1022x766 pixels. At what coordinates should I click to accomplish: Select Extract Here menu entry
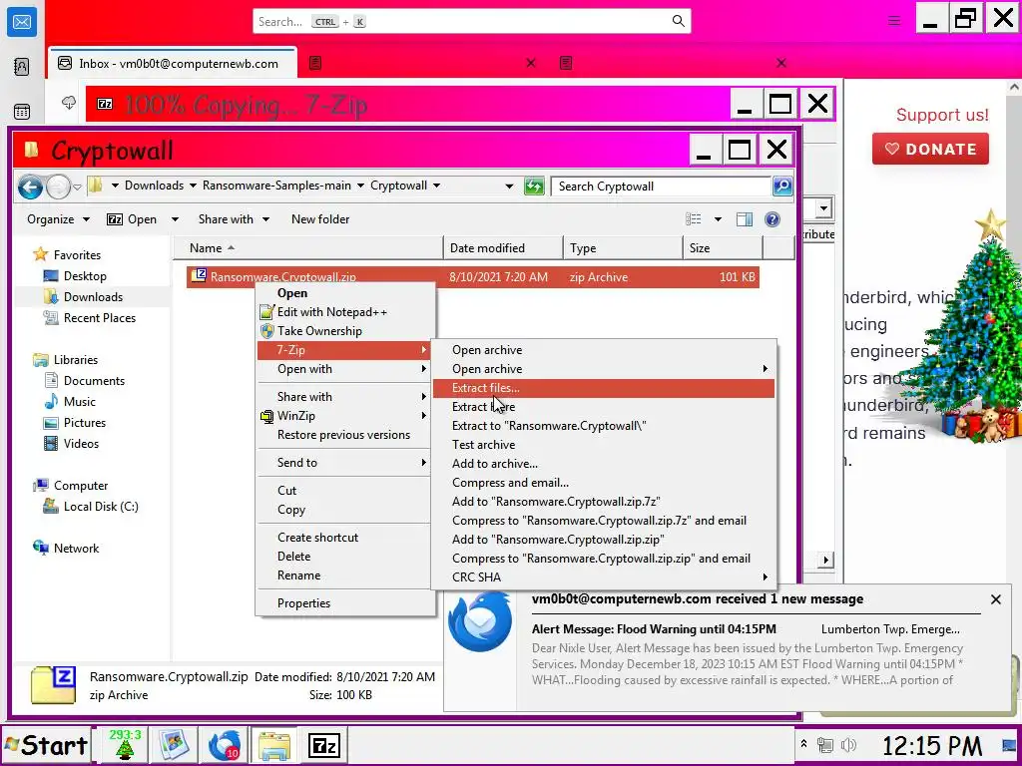604,407
